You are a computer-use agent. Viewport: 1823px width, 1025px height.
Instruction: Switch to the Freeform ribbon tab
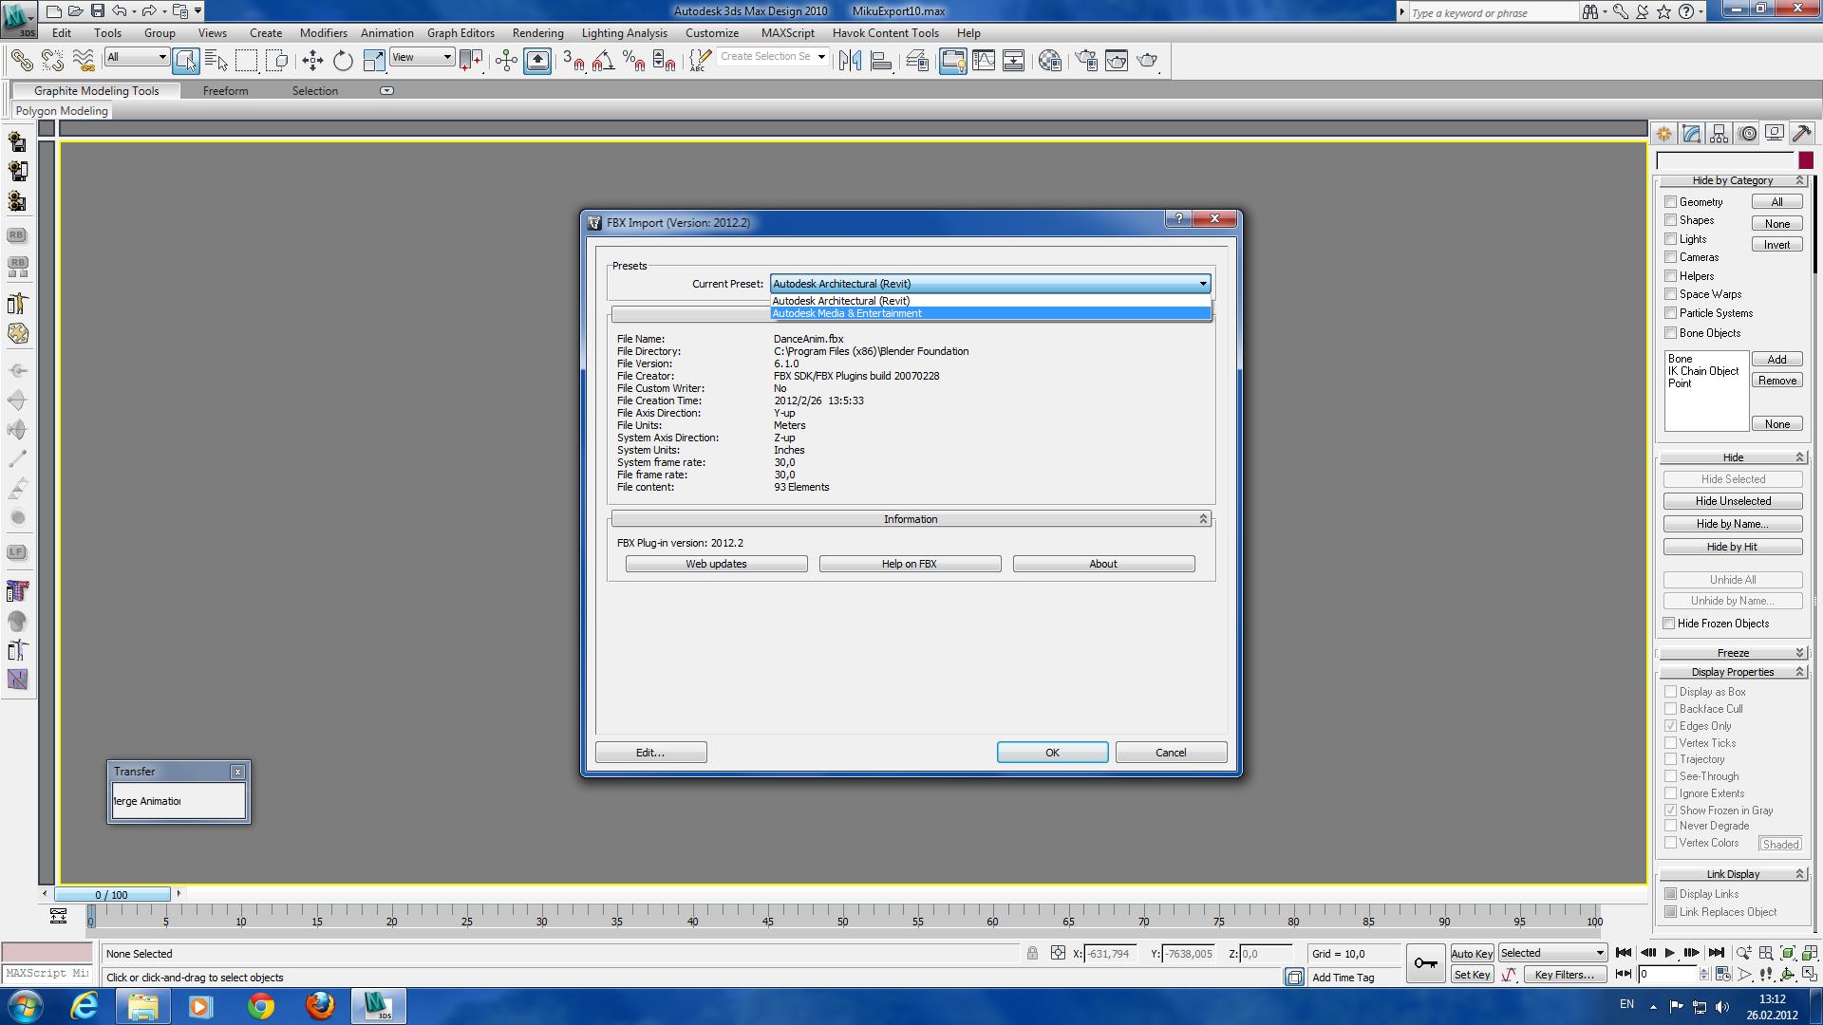(225, 91)
